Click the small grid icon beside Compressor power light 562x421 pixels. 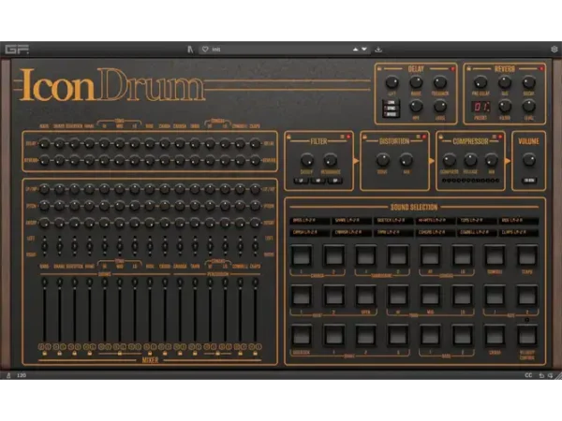495,137
